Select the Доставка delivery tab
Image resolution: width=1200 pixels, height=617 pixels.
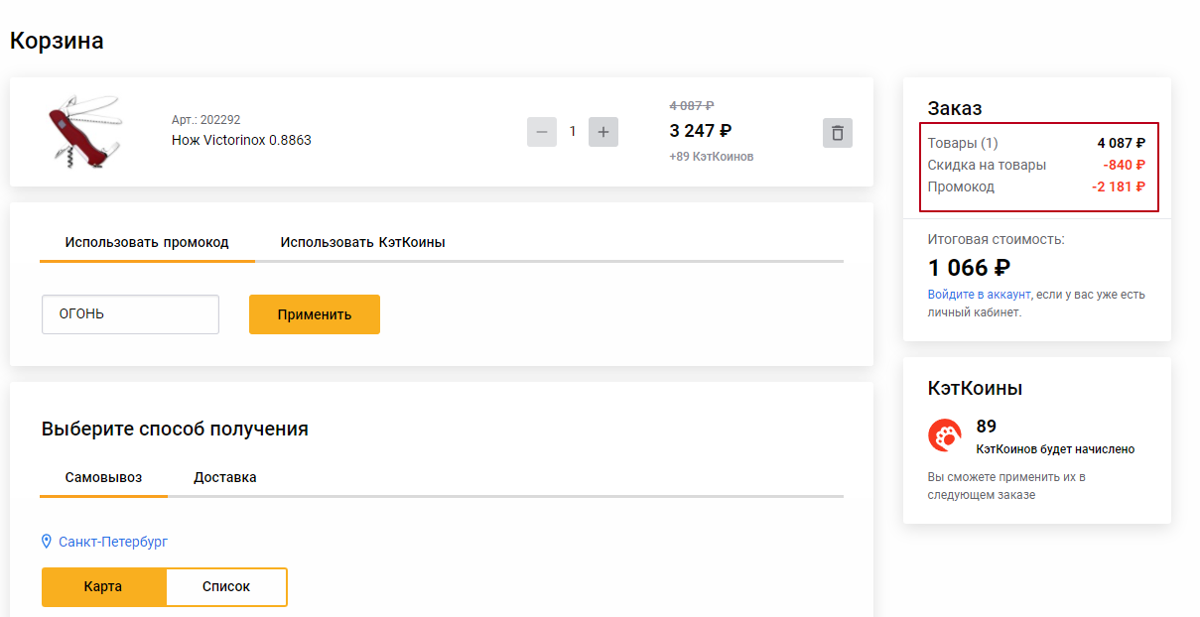click(x=224, y=477)
